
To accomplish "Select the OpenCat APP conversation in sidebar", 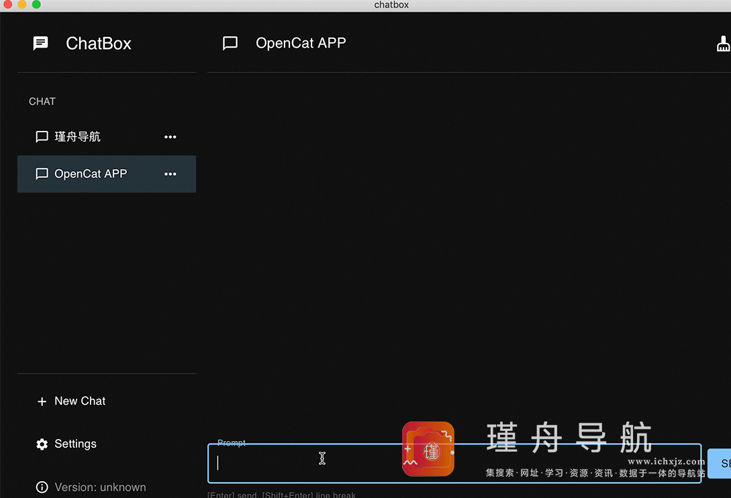I will (x=91, y=173).
